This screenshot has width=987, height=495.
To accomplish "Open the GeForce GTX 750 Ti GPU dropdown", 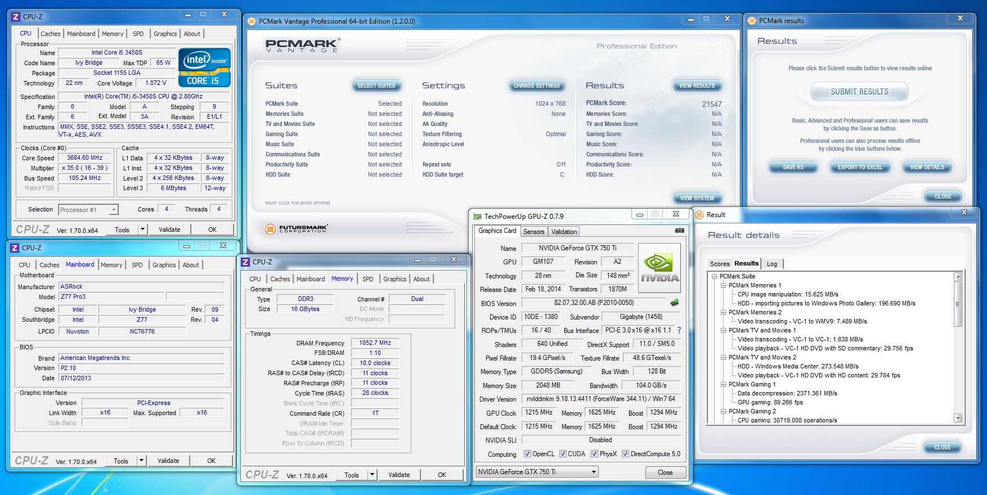I will pos(537,472).
